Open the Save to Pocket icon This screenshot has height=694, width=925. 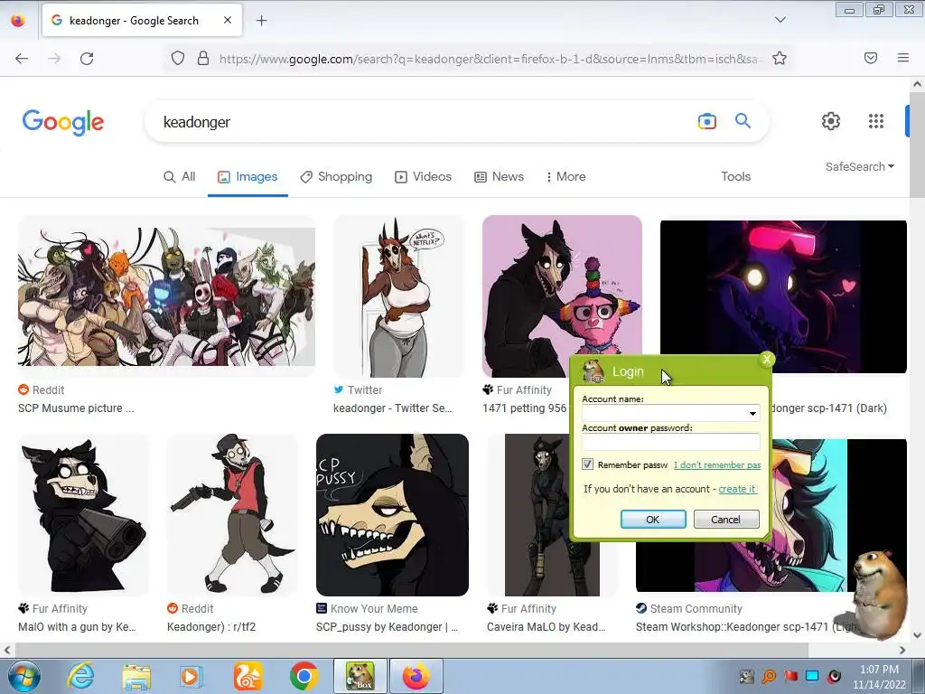tap(871, 58)
